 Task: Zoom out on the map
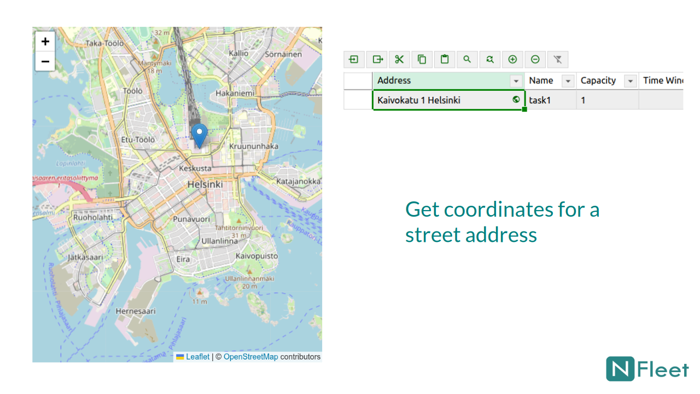45,61
